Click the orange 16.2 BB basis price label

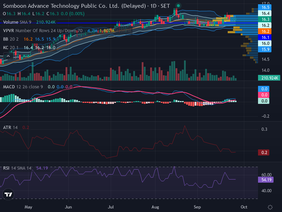coord(265,31)
